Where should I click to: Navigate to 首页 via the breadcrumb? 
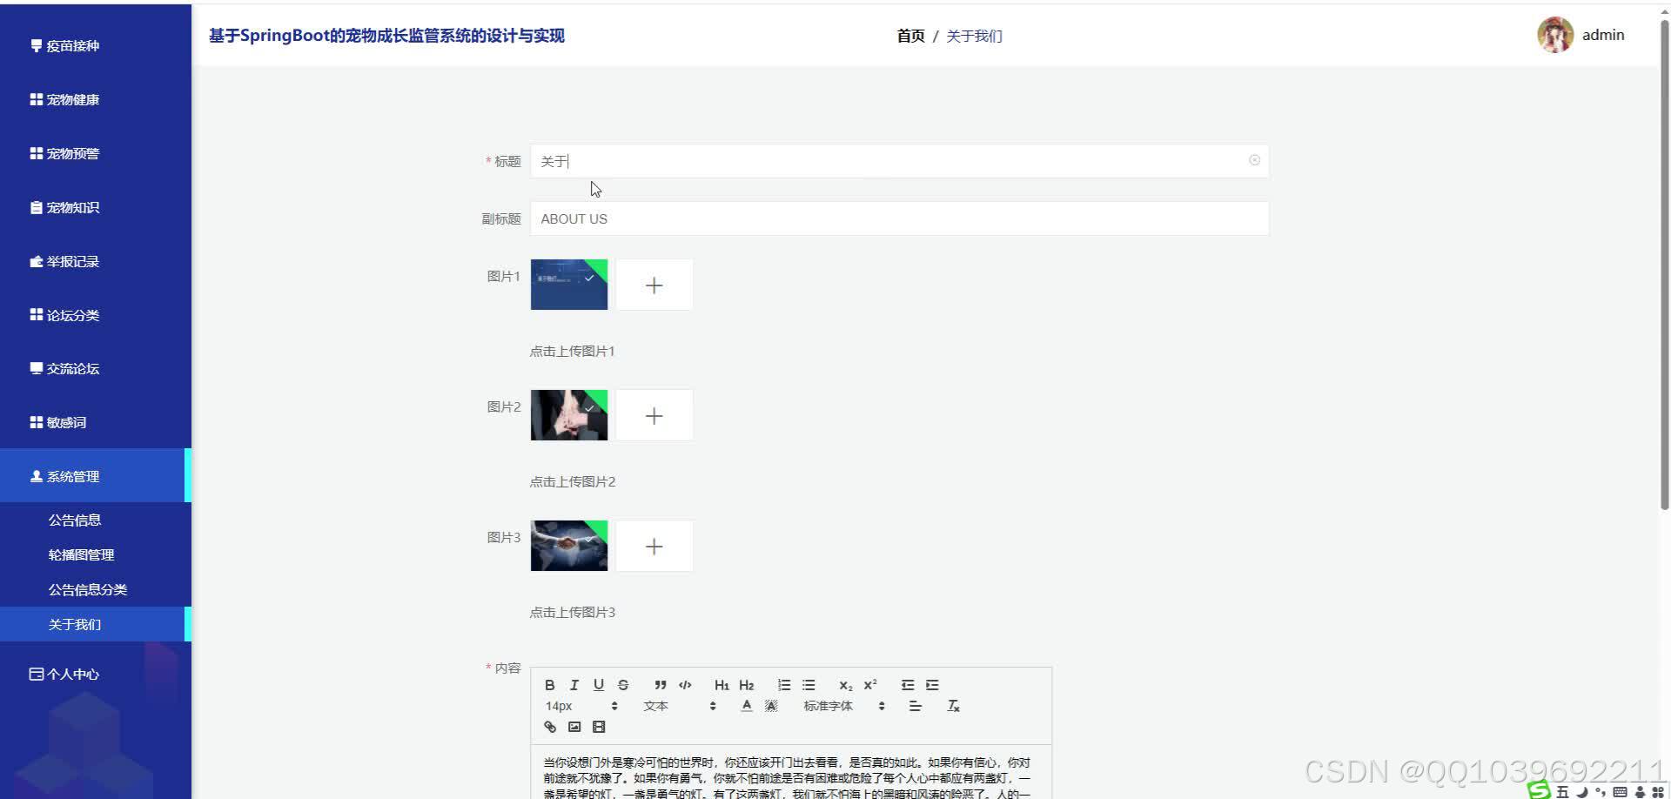[x=909, y=36]
